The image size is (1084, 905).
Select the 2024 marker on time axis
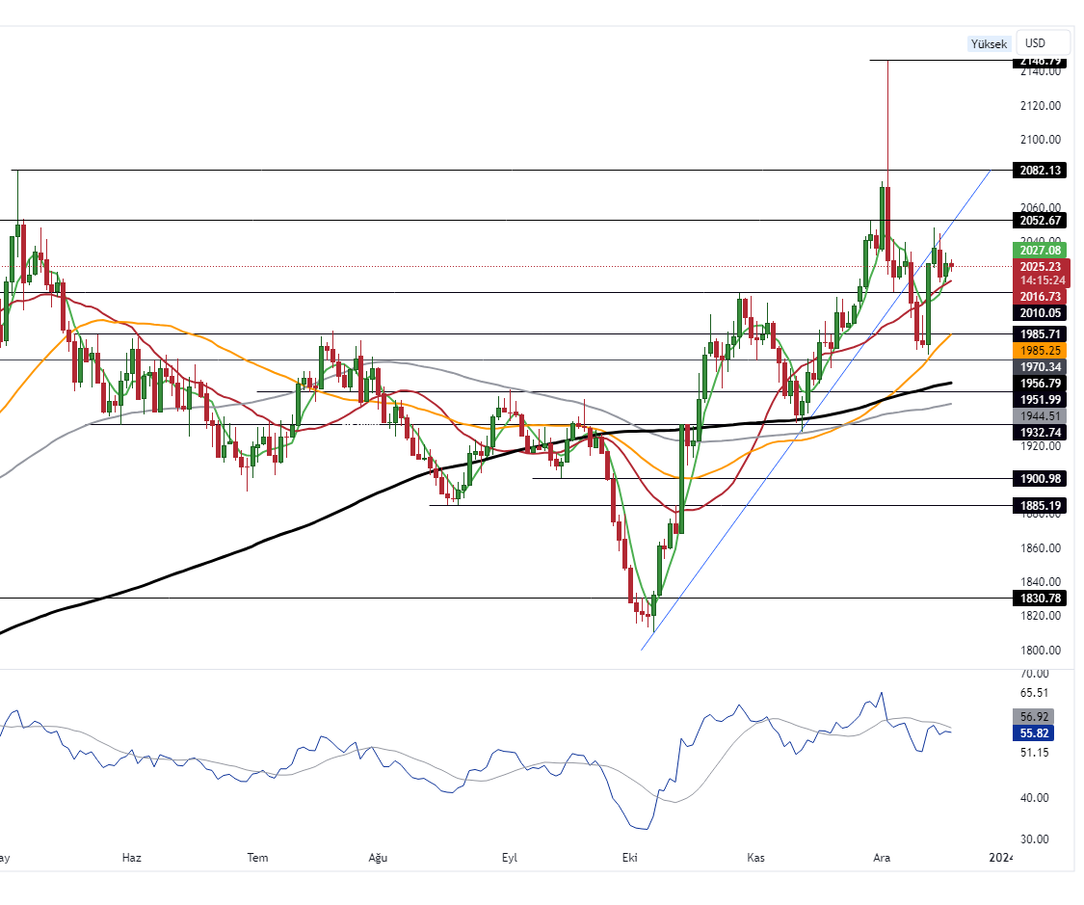pyautogui.click(x=1002, y=857)
